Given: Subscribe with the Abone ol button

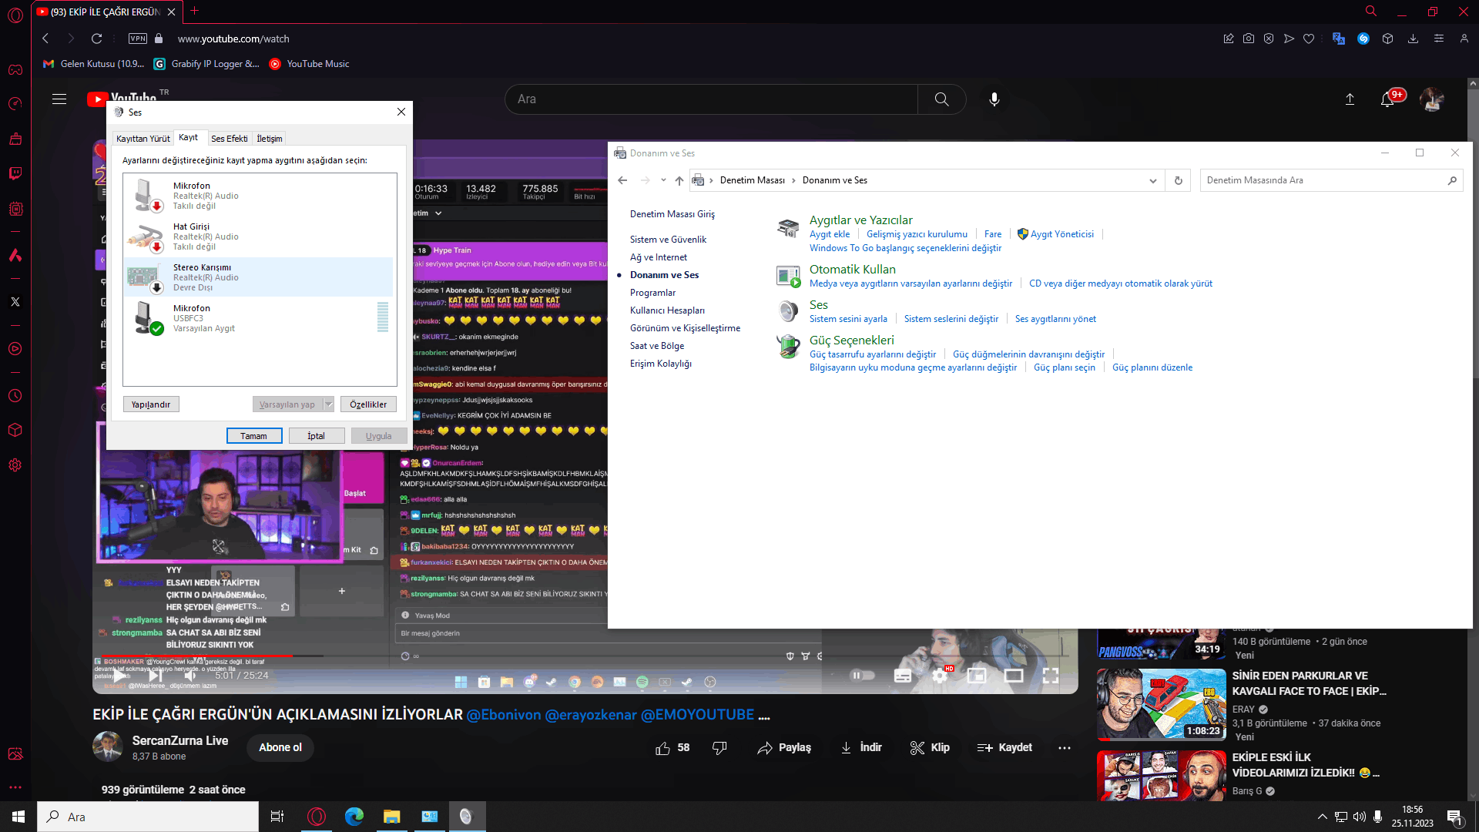Looking at the screenshot, I should click(x=280, y=747).
